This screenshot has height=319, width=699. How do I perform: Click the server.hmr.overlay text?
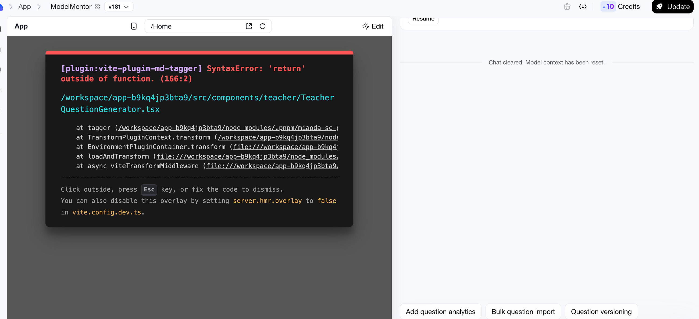[x=267, y=201]
